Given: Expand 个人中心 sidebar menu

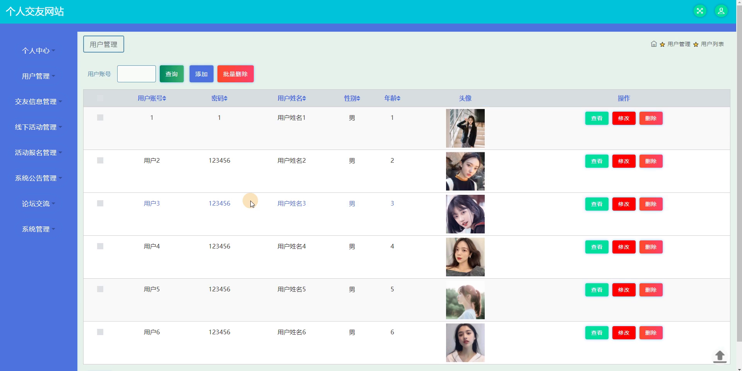Looking at the screenshot, I should (x=38, y=51).
